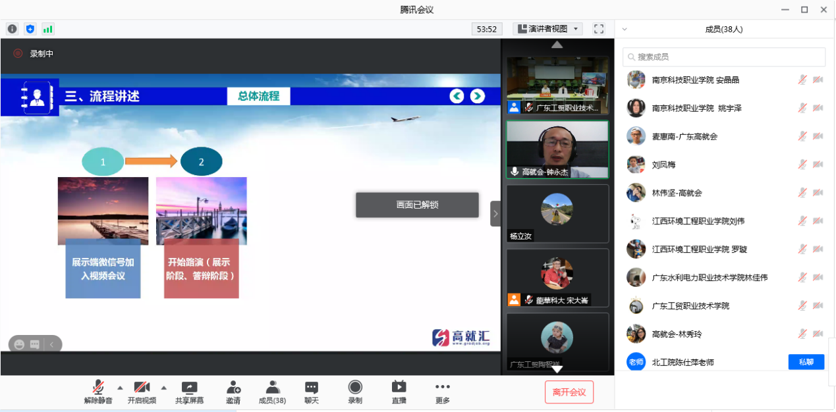Enter fullscreen mode with the expand icon

click(598, 29)
